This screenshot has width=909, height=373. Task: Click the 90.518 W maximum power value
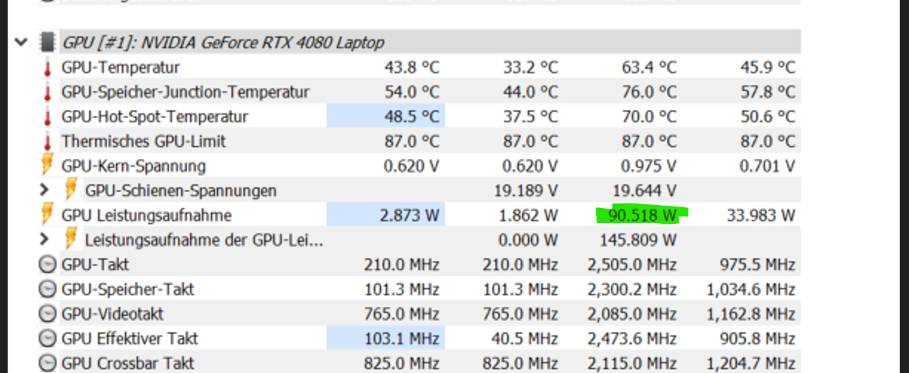click(x=642, y=216)
